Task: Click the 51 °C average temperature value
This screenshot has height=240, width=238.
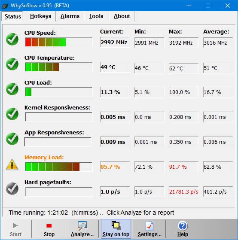Action: tap(218, 68)
